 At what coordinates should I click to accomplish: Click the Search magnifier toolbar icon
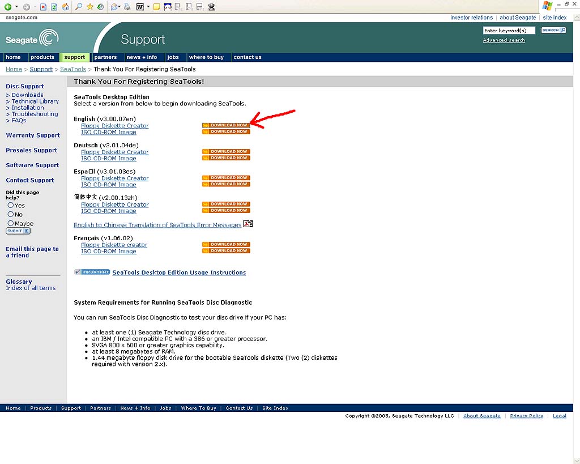[x=78, y=7]
